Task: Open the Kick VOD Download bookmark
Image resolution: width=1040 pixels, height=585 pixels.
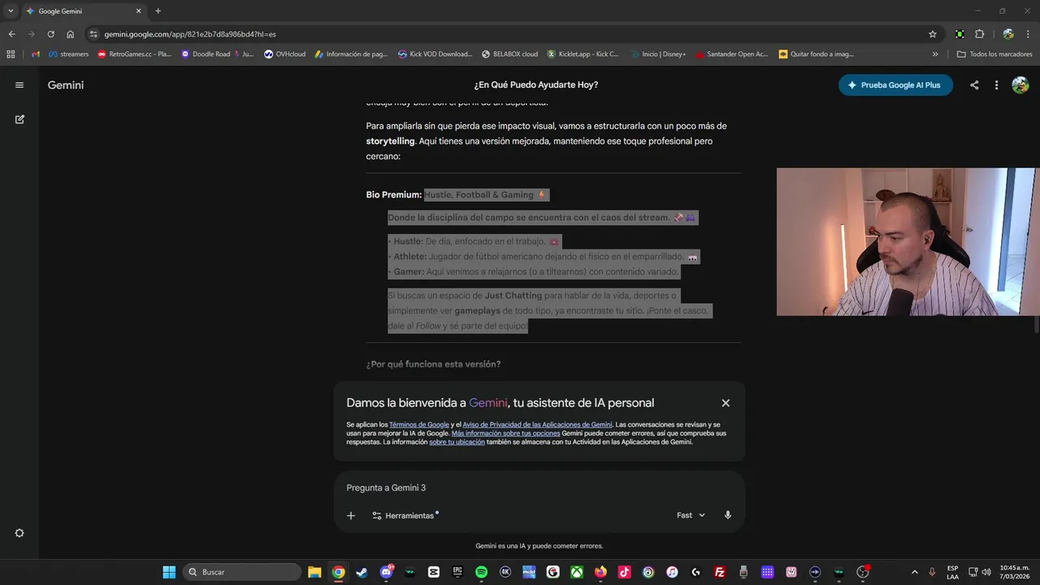Action: [x=435, y=54]
